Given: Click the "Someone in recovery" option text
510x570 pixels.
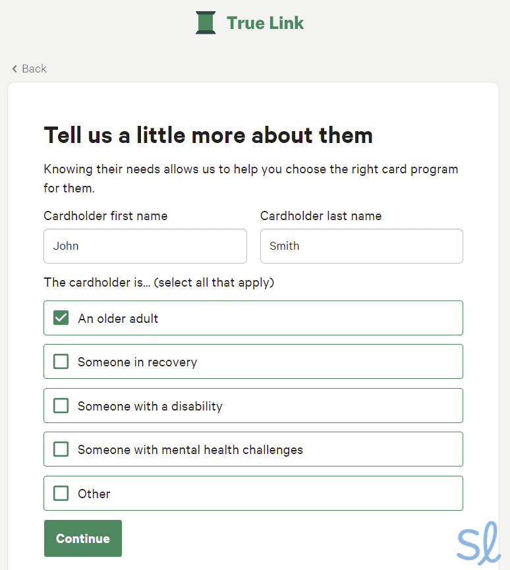Looking at the screenshot, I should click(137, 362).
